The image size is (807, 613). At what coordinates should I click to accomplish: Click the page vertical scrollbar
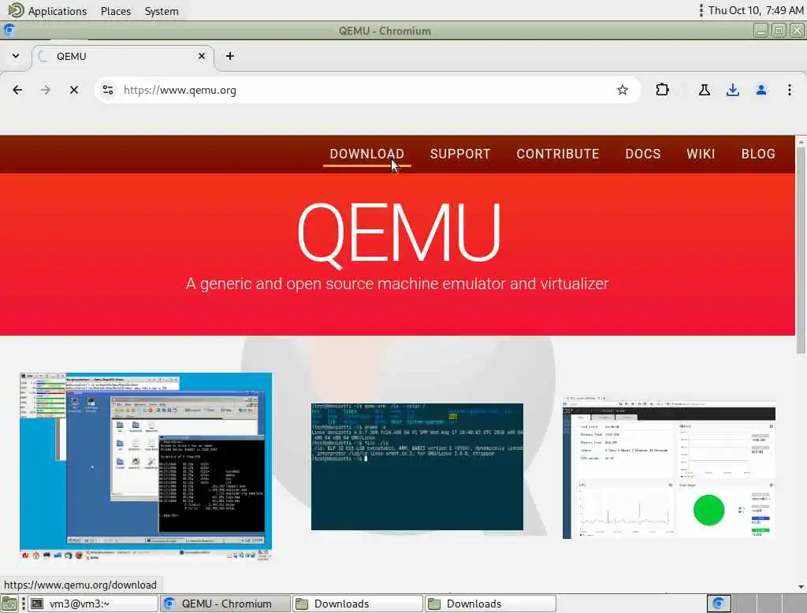coord(801,250)
